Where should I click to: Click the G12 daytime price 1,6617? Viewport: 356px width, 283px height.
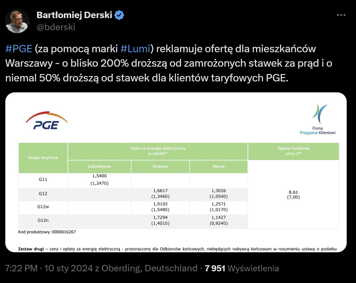[160, 191]
